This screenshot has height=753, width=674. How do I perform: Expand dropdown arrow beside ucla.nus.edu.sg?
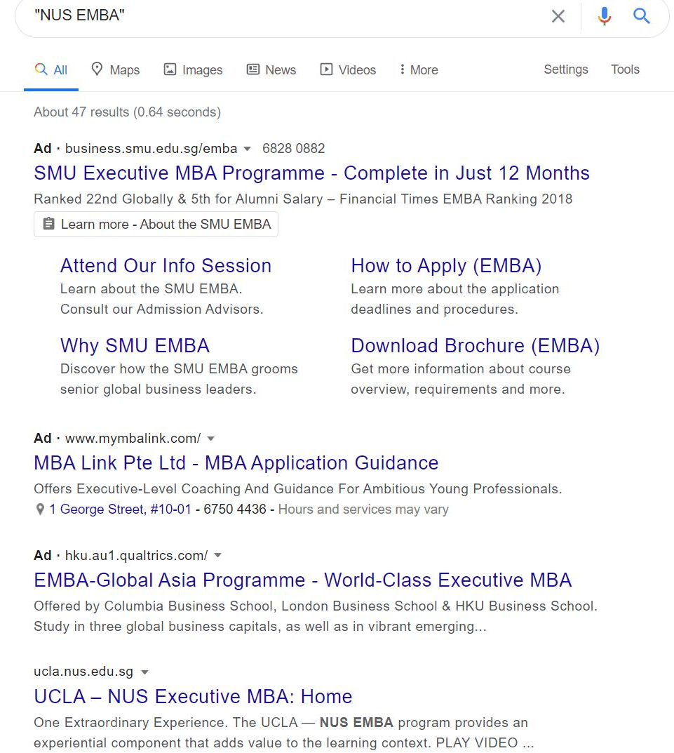144,672
